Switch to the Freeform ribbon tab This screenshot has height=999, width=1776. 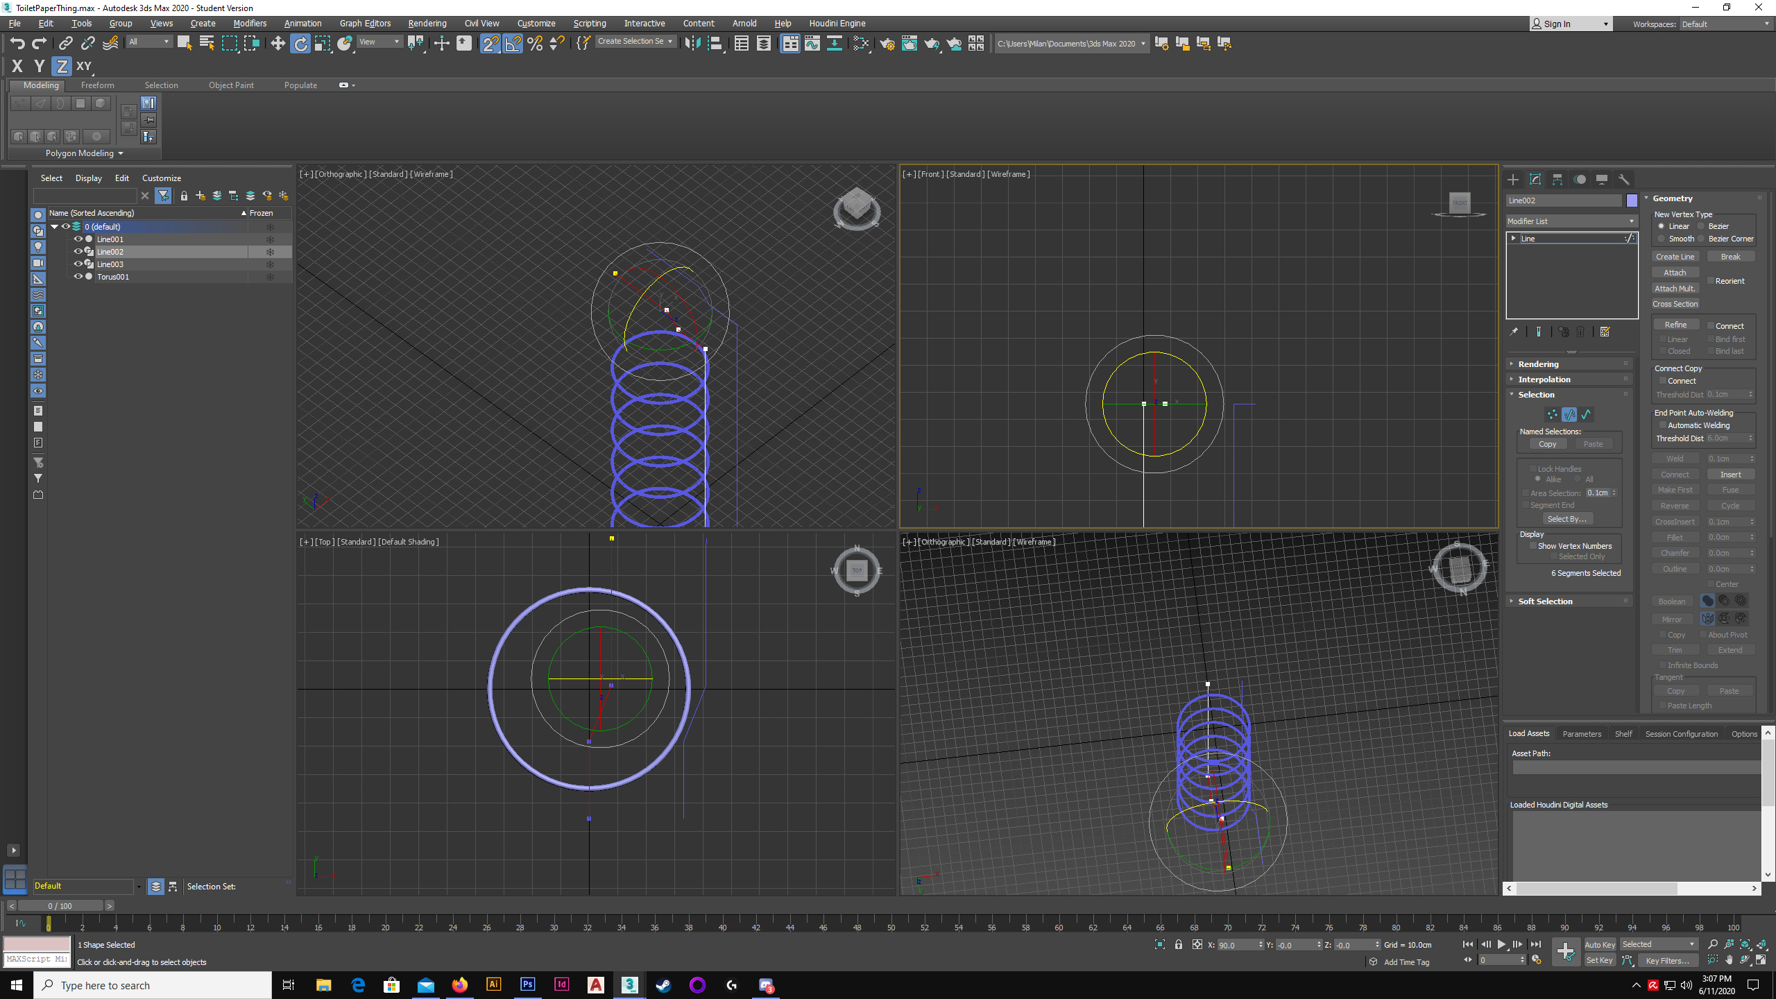click(x=97, y=85)
